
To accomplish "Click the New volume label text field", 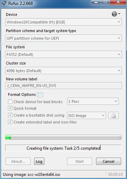I will click(63, 86).
